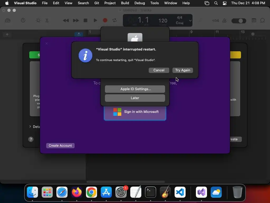Add a new track with the plus button
This screenshot has height=203, width=270.
point(7,34)
